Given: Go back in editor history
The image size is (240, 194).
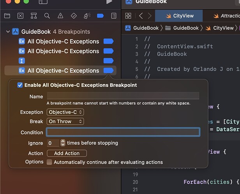Looking at the screenshot, I should click(x=141, y=16).
